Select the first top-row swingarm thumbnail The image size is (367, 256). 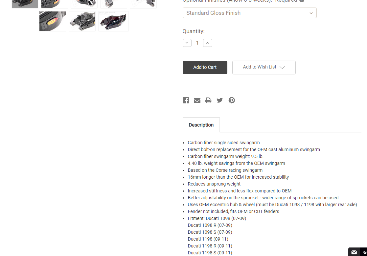(x=25, y=4)
